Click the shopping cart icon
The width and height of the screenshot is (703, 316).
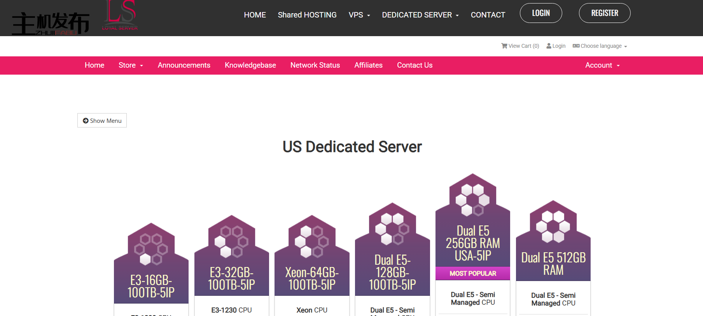[x=504, y=46]
